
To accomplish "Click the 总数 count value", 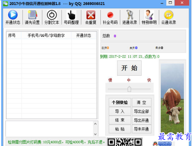I will point(115,36).
